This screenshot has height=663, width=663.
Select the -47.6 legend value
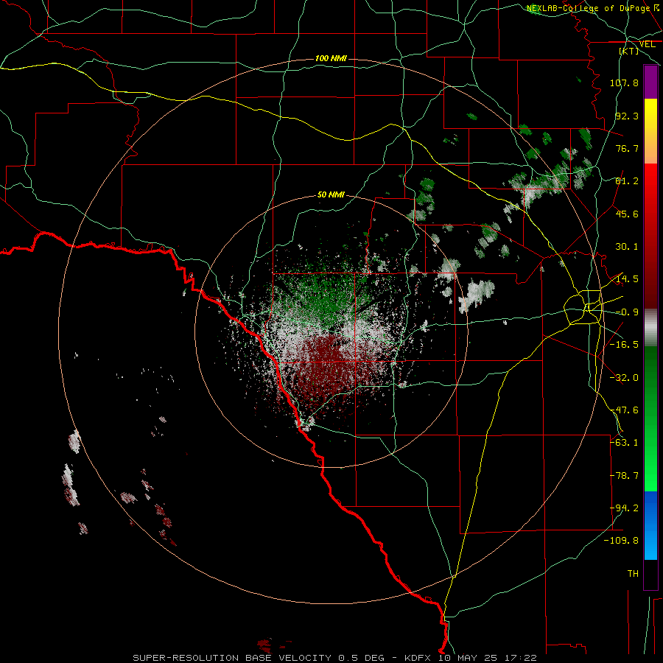[624, 410]
